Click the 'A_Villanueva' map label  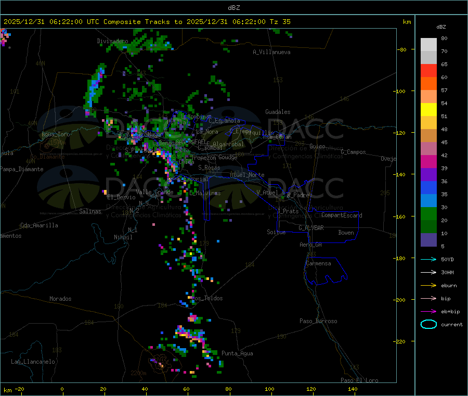[x=271, y=52]
